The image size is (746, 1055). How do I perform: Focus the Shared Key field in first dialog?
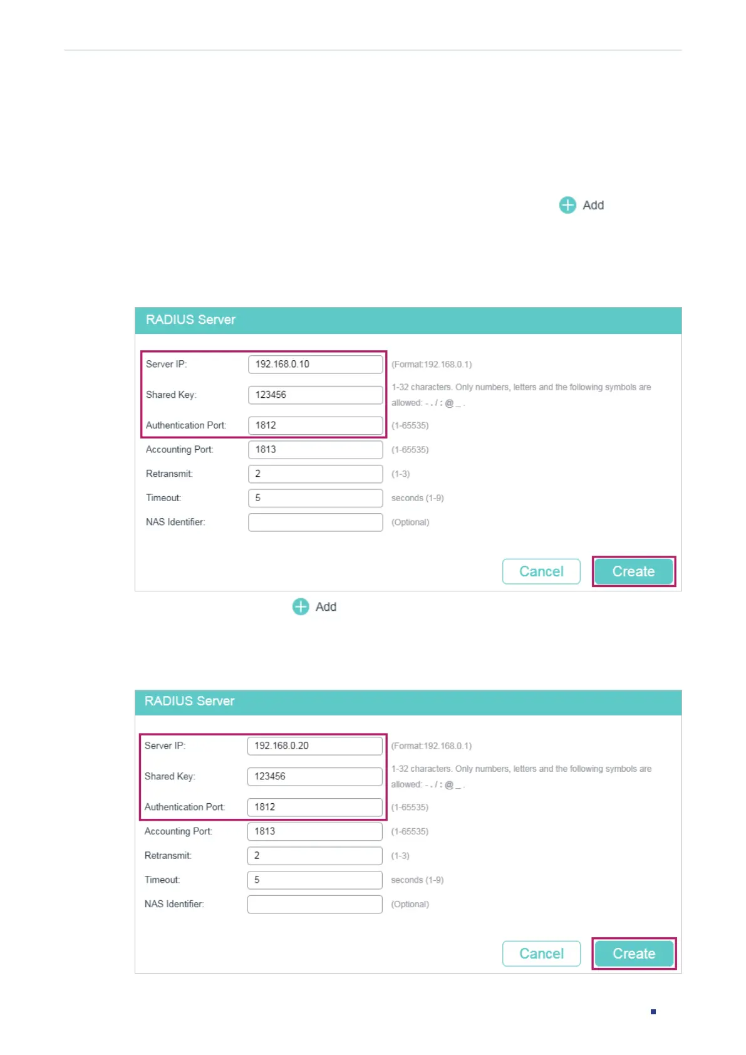pyautogui.click(x=315, y=395)
